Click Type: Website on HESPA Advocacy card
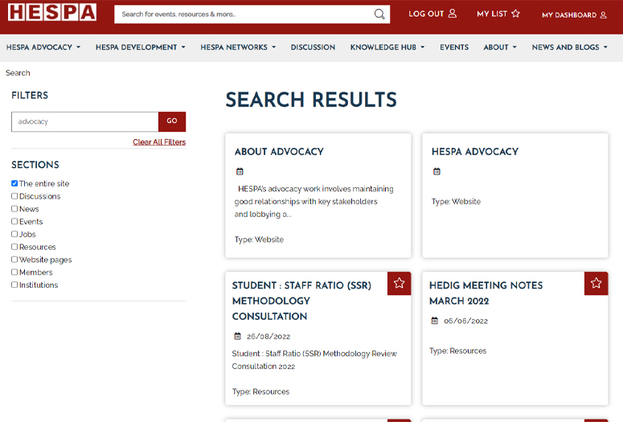Screen dimensions: 623x422 [456, 202]
